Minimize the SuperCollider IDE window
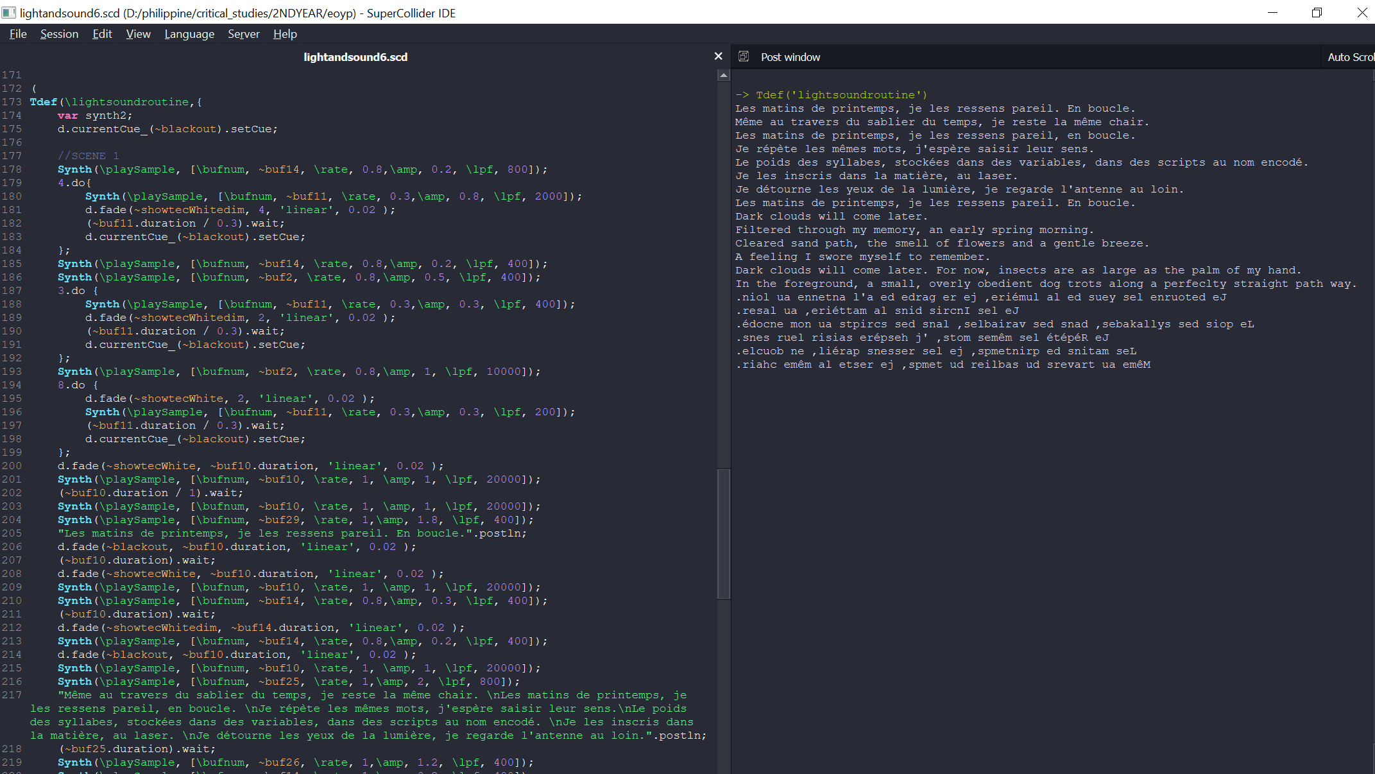The image size is (1375, 774). coord(1272,13)
